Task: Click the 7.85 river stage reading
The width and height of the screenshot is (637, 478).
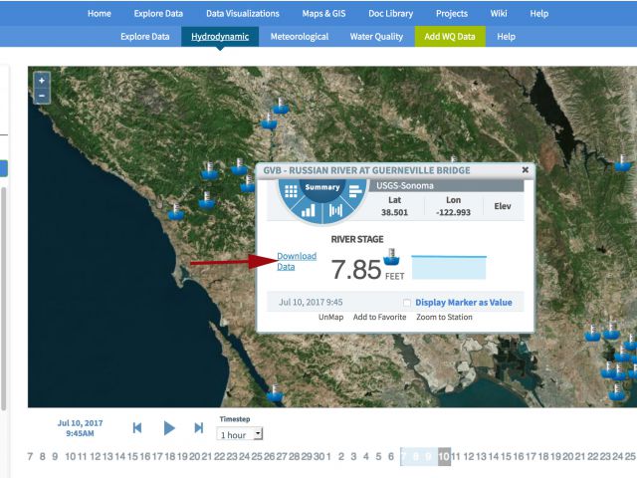Action: coord(356,270)
